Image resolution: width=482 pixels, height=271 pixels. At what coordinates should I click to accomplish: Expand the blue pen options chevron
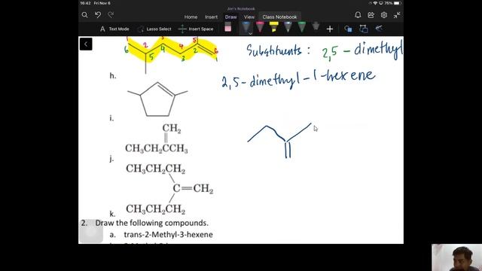[250, 33]
